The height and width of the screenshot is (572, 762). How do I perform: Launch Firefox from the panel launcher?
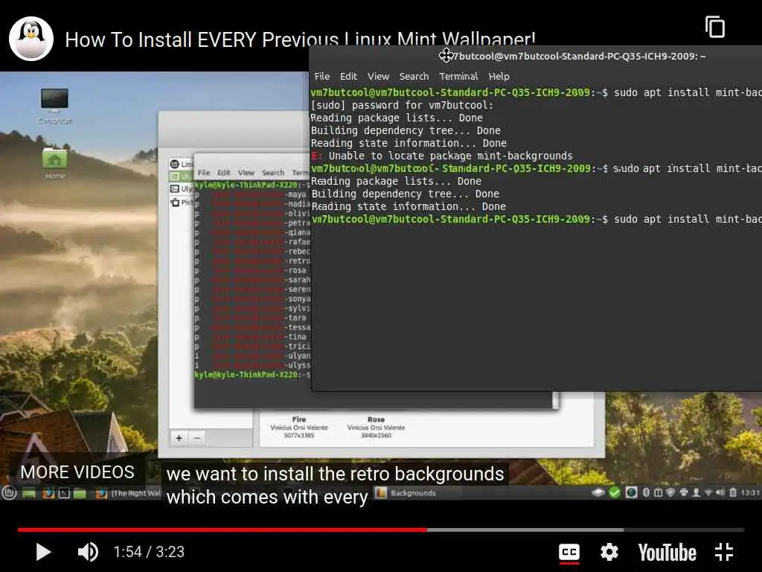(x=48, y=493)
